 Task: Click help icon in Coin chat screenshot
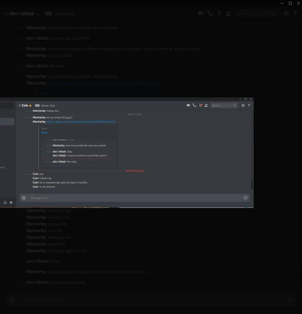(249, 105)
